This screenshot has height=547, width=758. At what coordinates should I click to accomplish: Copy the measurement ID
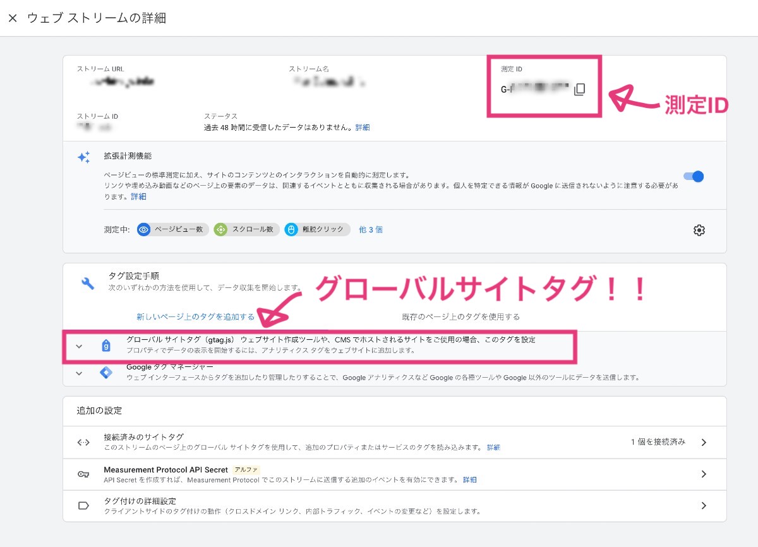coord(580,90)
